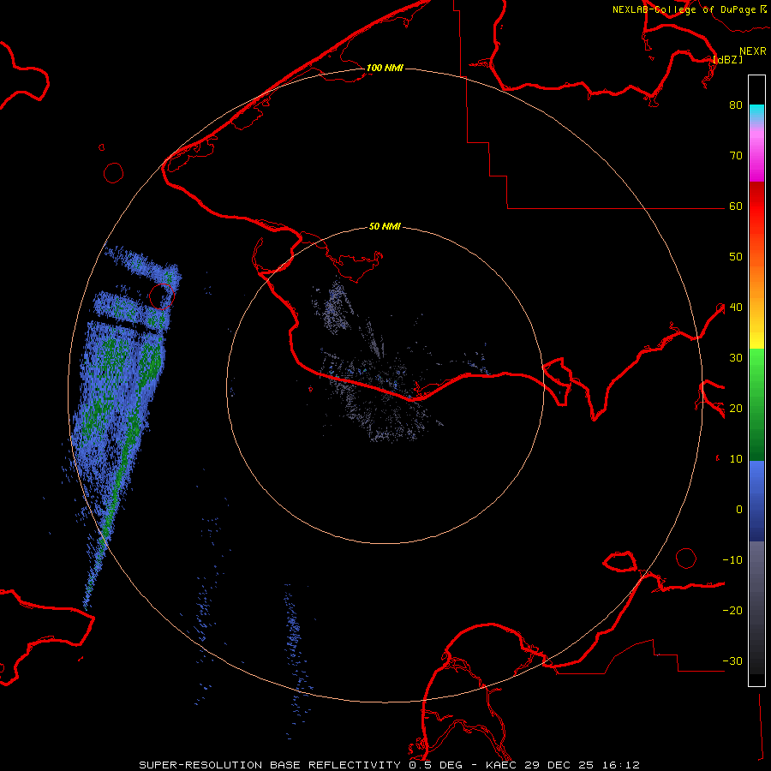Click the Super-Resolution Base Reflectivity caption

pos(390,765)
